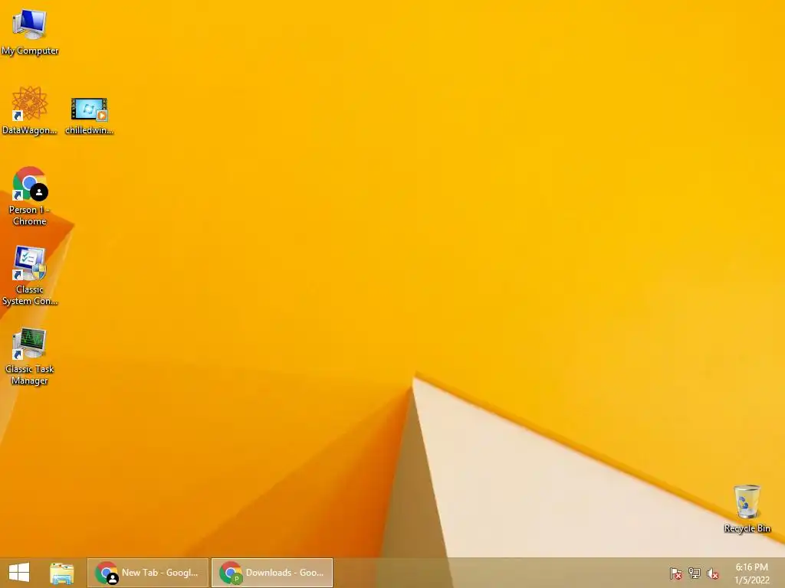
Task: Select the DataWagon desktop shortcut
Action: point(30,110)
